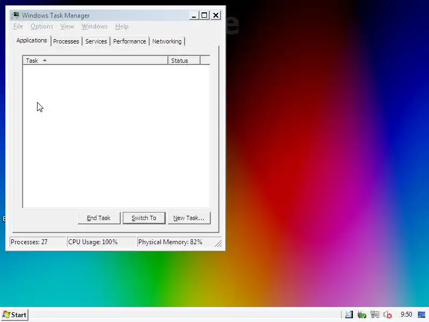Open the network connection tray icon
This screenshot has height=322, width=429.
(374, 314)
